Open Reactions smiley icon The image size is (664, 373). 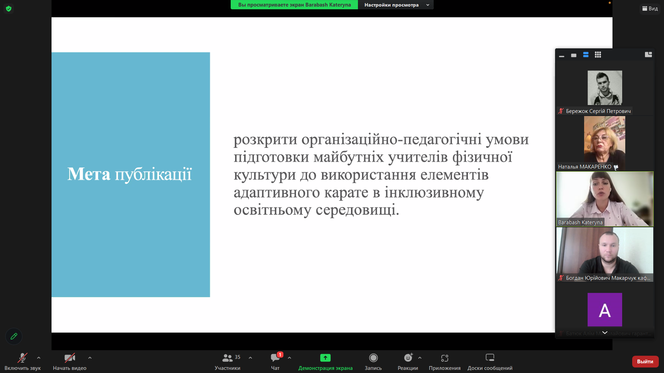(408, 361)
